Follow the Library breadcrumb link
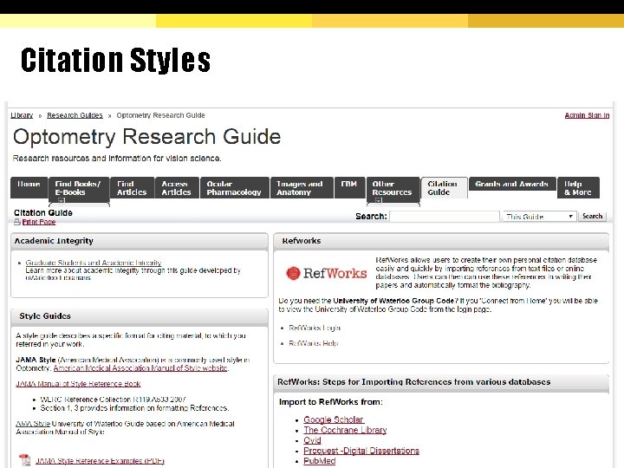Viewport: 624px width, 468px height. (22, 115)
